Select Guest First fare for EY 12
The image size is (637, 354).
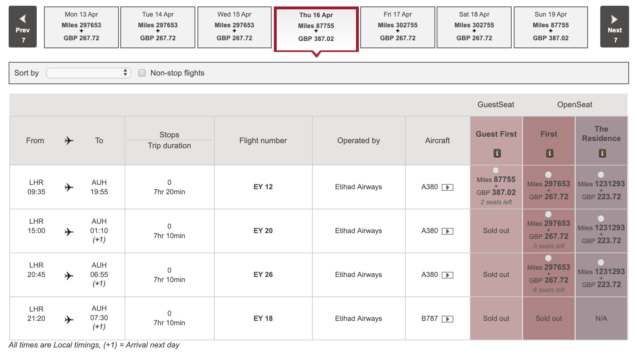coord(496,171)
